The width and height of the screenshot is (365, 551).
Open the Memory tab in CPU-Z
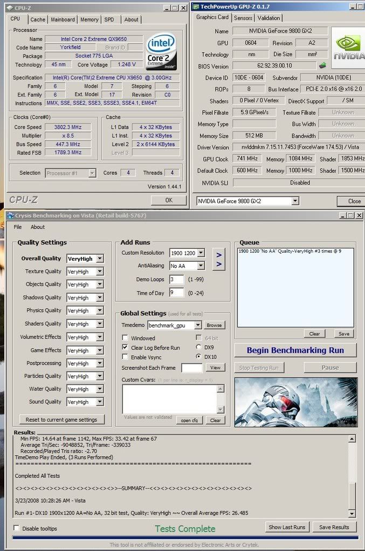[x=89, y=20]
